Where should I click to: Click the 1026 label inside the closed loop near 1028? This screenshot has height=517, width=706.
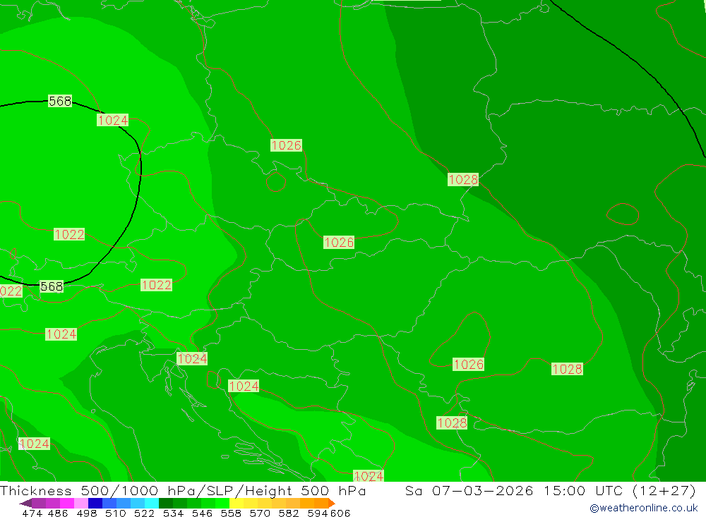(468, 364)
